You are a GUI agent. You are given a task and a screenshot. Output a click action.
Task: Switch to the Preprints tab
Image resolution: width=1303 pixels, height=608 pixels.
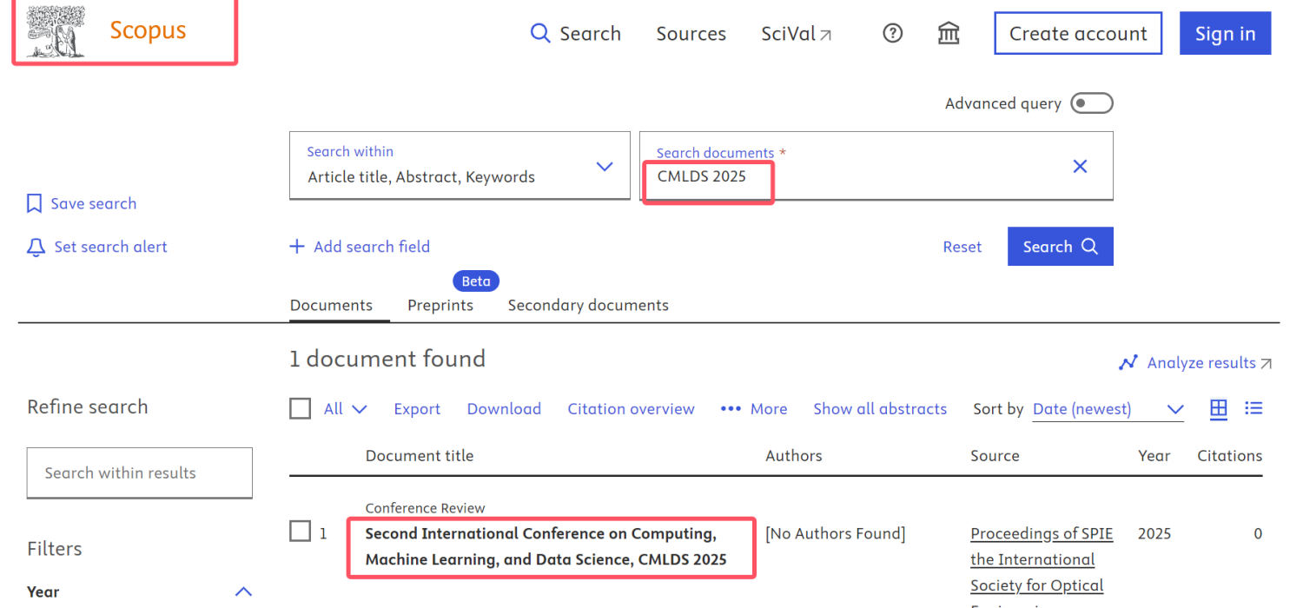[440, 305]
